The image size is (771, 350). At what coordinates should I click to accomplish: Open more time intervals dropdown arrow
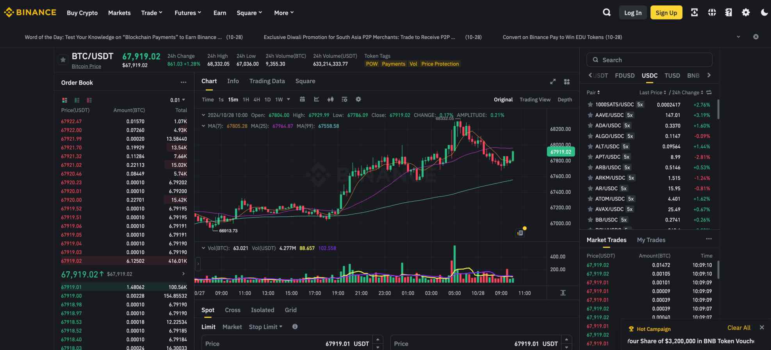point(288,99)
